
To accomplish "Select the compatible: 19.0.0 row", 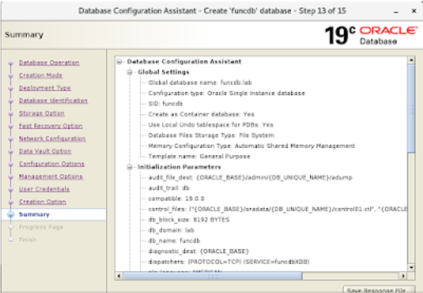I will [x=176, y=198].
